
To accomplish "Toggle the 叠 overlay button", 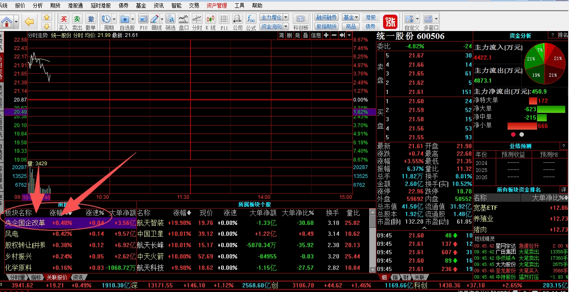I will 306,35.
